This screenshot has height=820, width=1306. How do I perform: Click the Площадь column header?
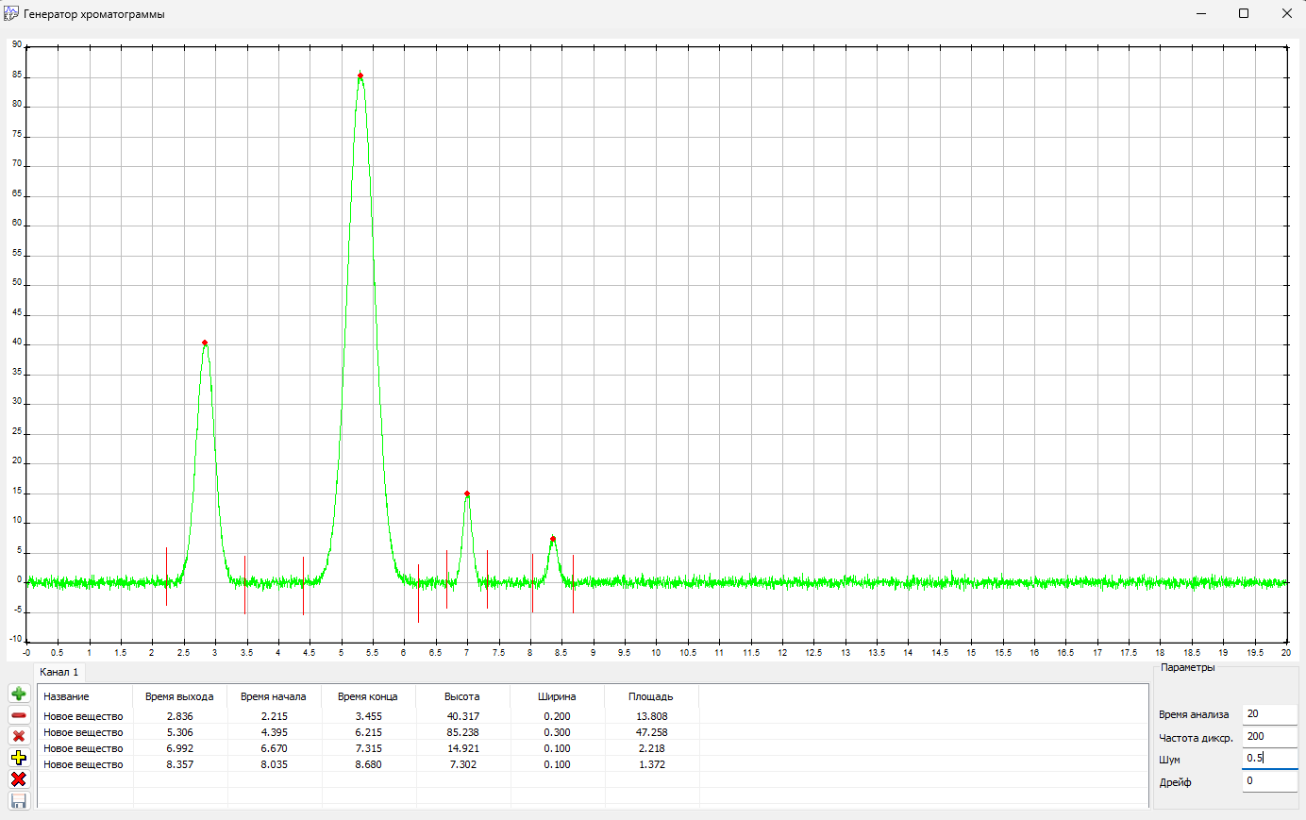651,696
